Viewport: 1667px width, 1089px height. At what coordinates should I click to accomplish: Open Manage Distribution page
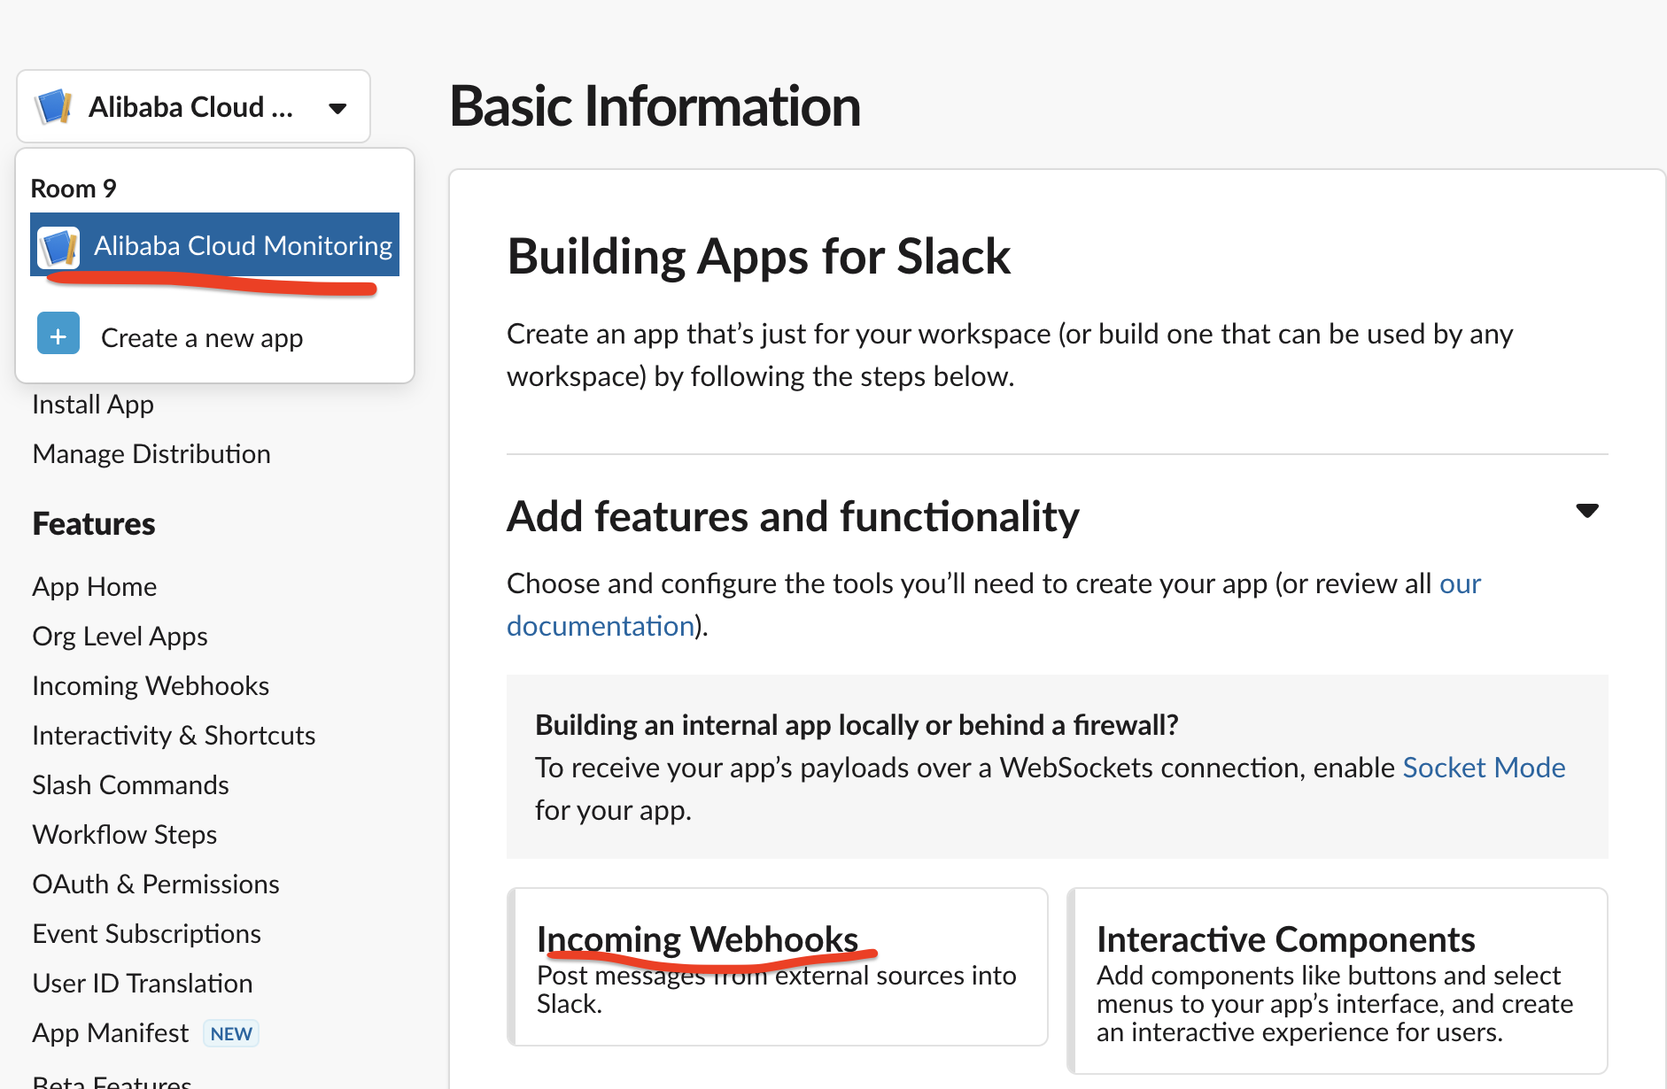[151, 454]
